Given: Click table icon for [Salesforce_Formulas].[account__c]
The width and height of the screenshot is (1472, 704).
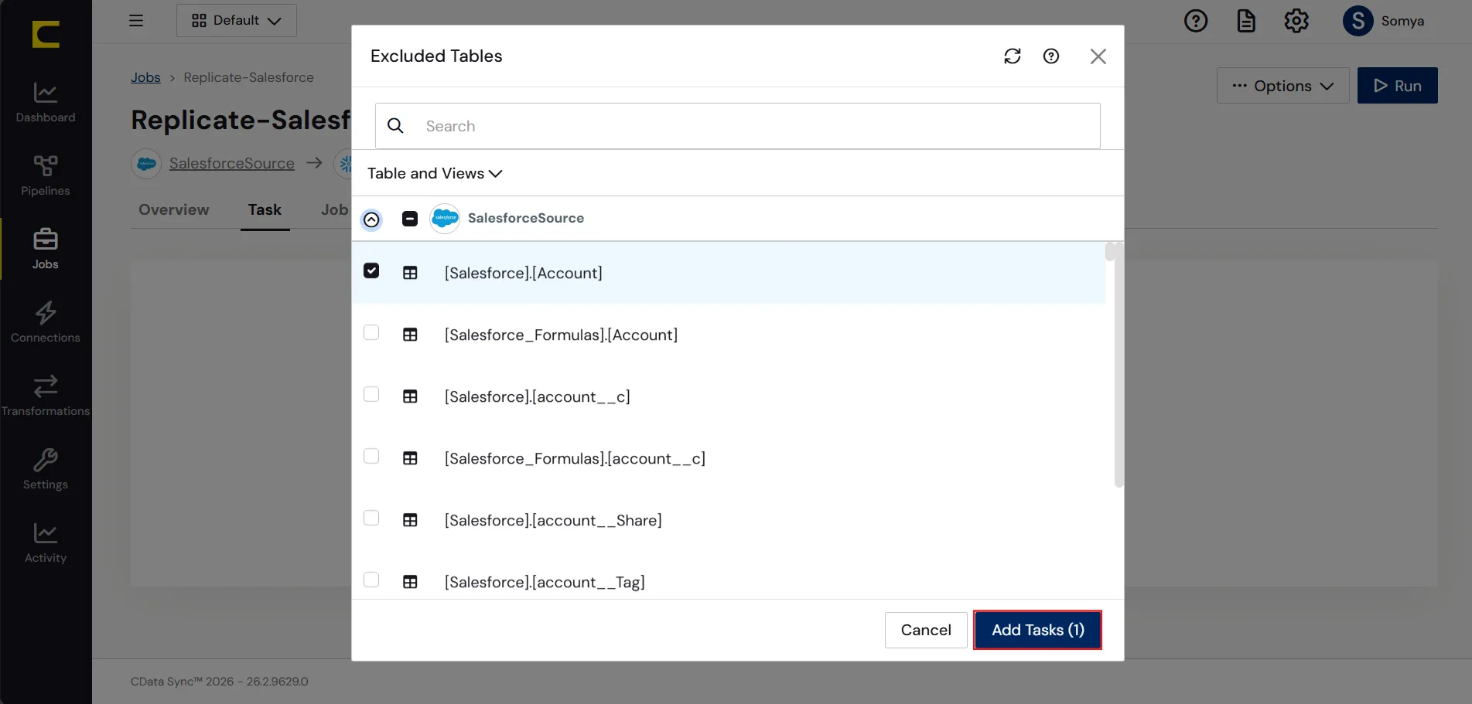Looking at the screenshot, I should pos(410,458).
